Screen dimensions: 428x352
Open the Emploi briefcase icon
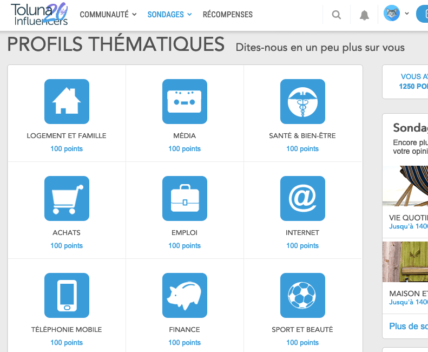pos(185,198)
